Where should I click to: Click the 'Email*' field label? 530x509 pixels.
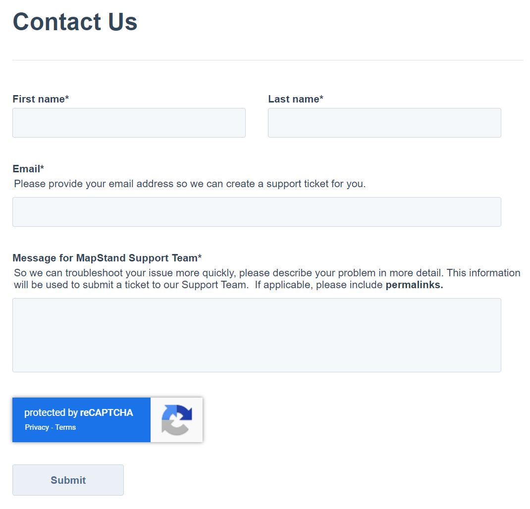(x=28, y=169)
